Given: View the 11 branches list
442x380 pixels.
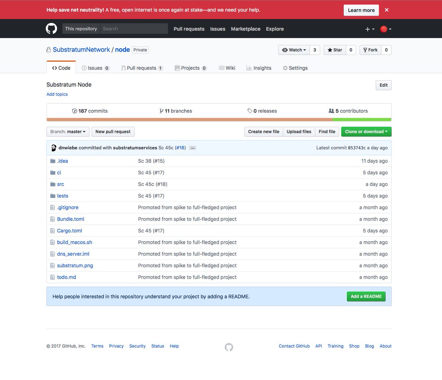Looking at the screenshot, I should [x=176, y=111].
